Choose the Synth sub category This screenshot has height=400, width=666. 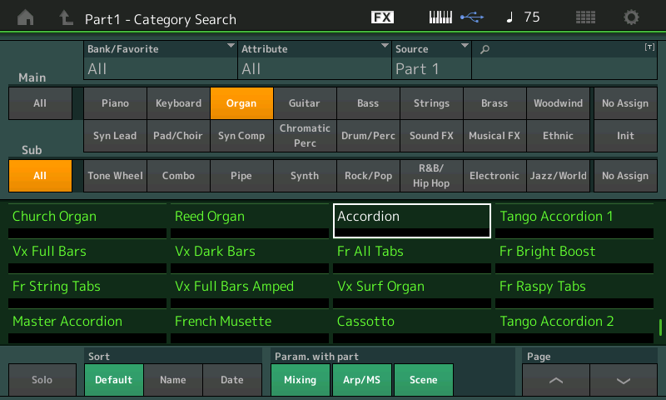tap(305, 176)
